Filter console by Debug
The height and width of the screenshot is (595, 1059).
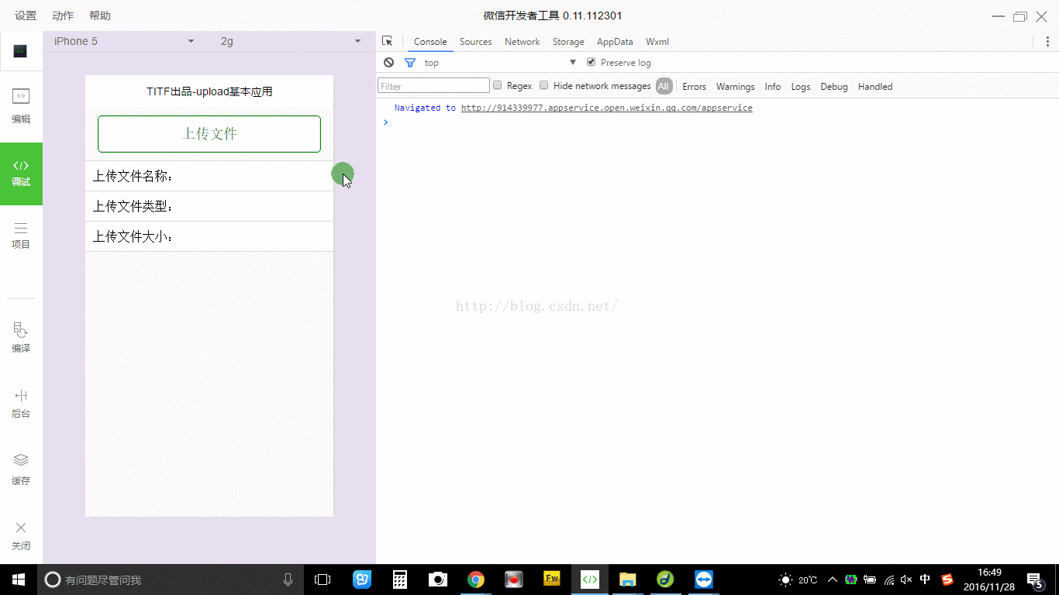(x=834, y=86)
